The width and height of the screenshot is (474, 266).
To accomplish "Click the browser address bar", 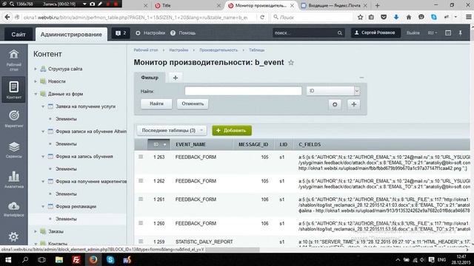I will coord(135,18).
